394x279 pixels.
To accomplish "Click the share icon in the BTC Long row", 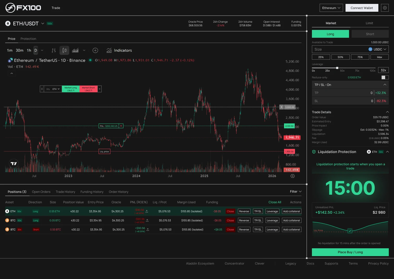I will coord(147,220).
